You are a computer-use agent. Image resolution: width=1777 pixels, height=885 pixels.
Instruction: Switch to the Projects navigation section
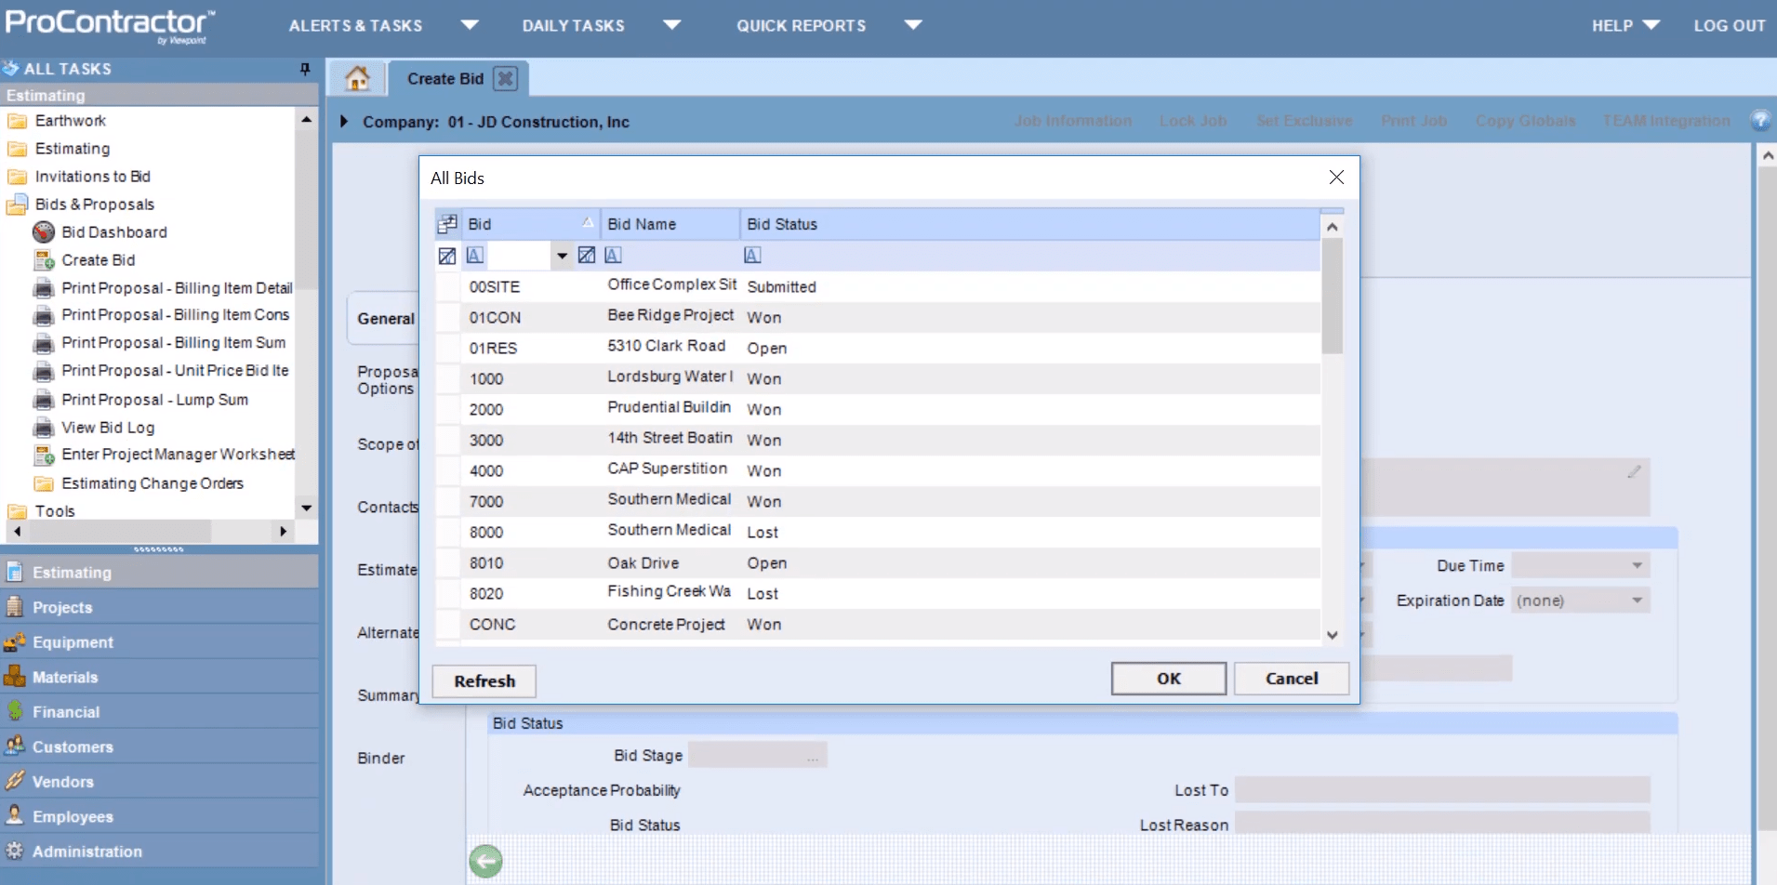click(x=62, y=607)
